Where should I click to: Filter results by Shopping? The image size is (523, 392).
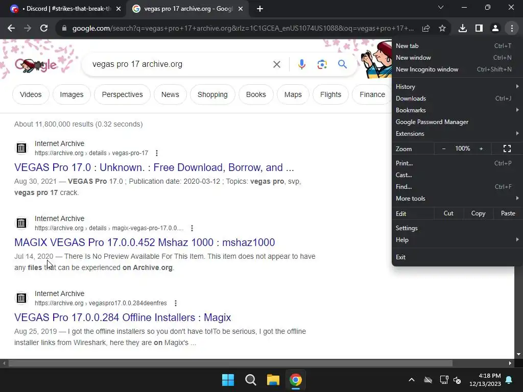(212, 94)
